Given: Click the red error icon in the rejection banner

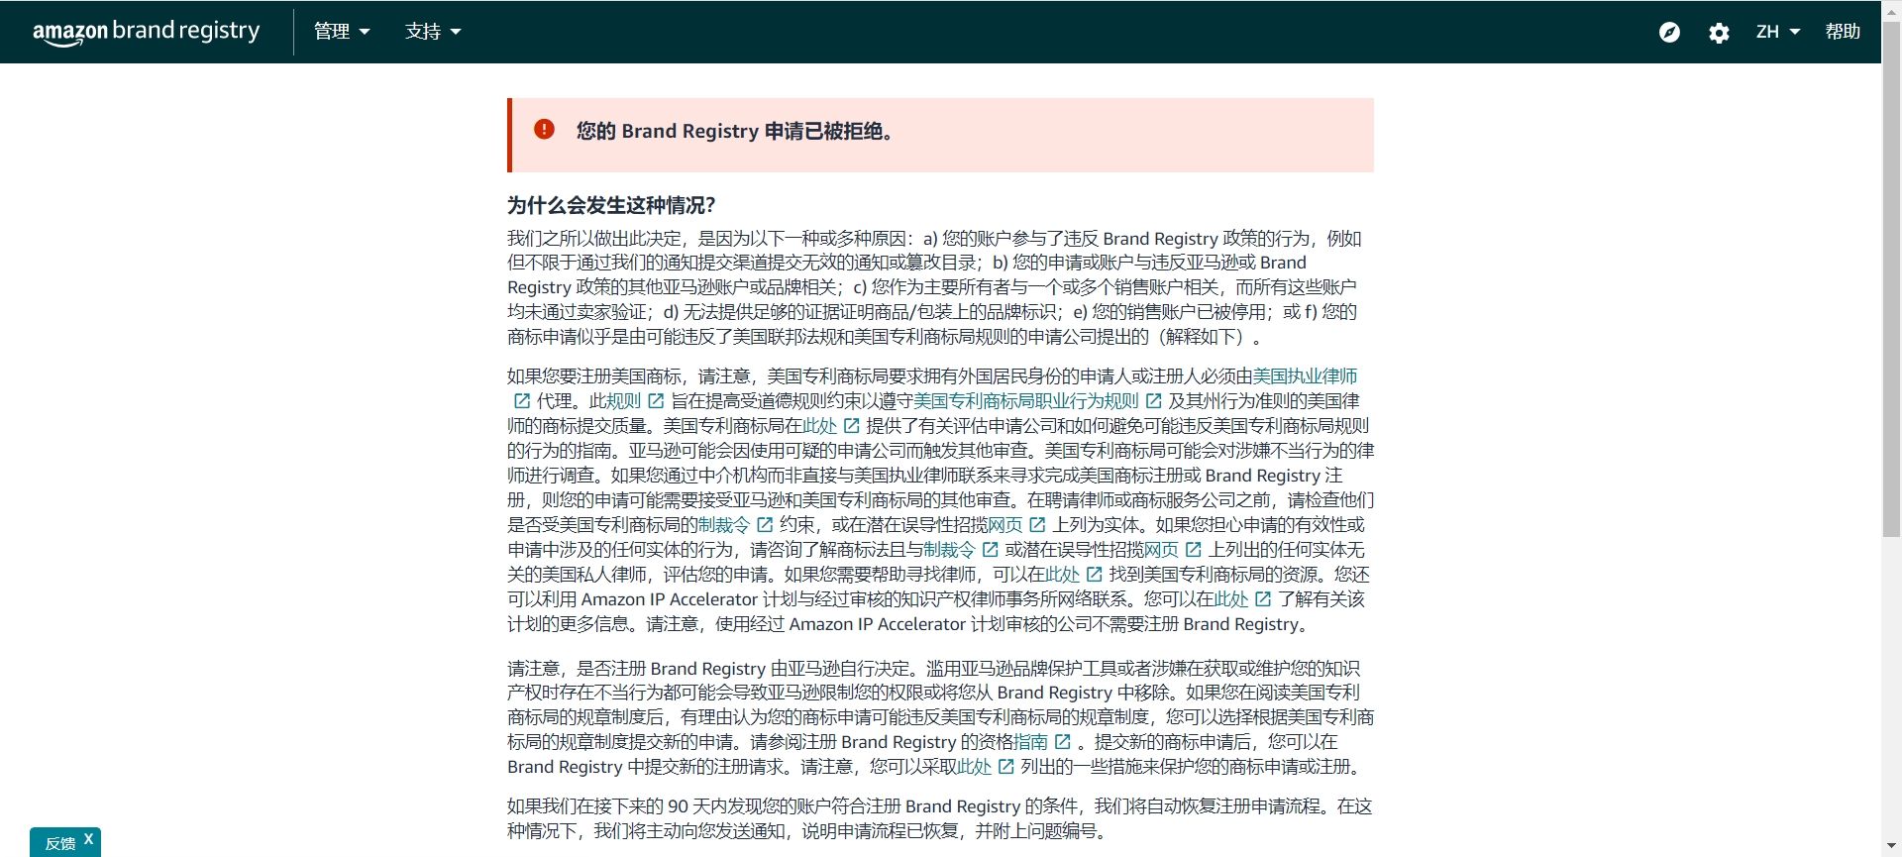Looking at the screenshot, I should tap(544, 129).
